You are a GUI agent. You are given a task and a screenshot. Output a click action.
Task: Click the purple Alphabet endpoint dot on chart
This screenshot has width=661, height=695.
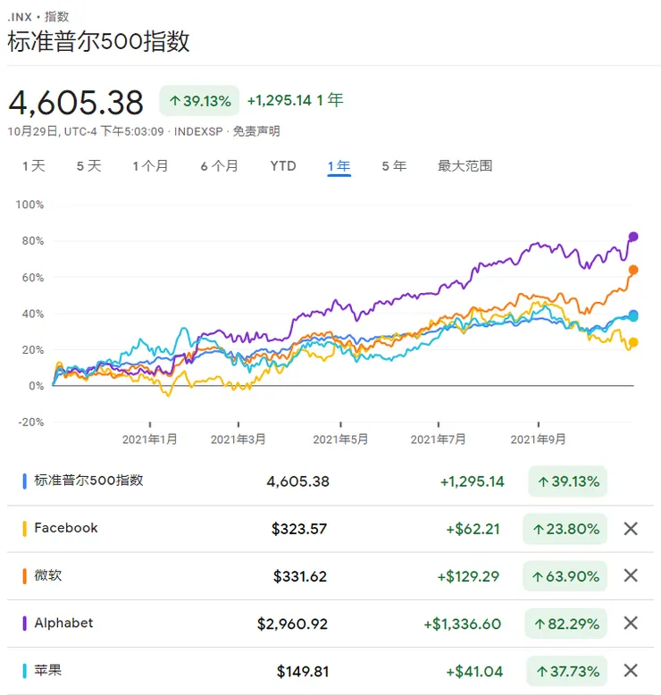coord(633,237)
